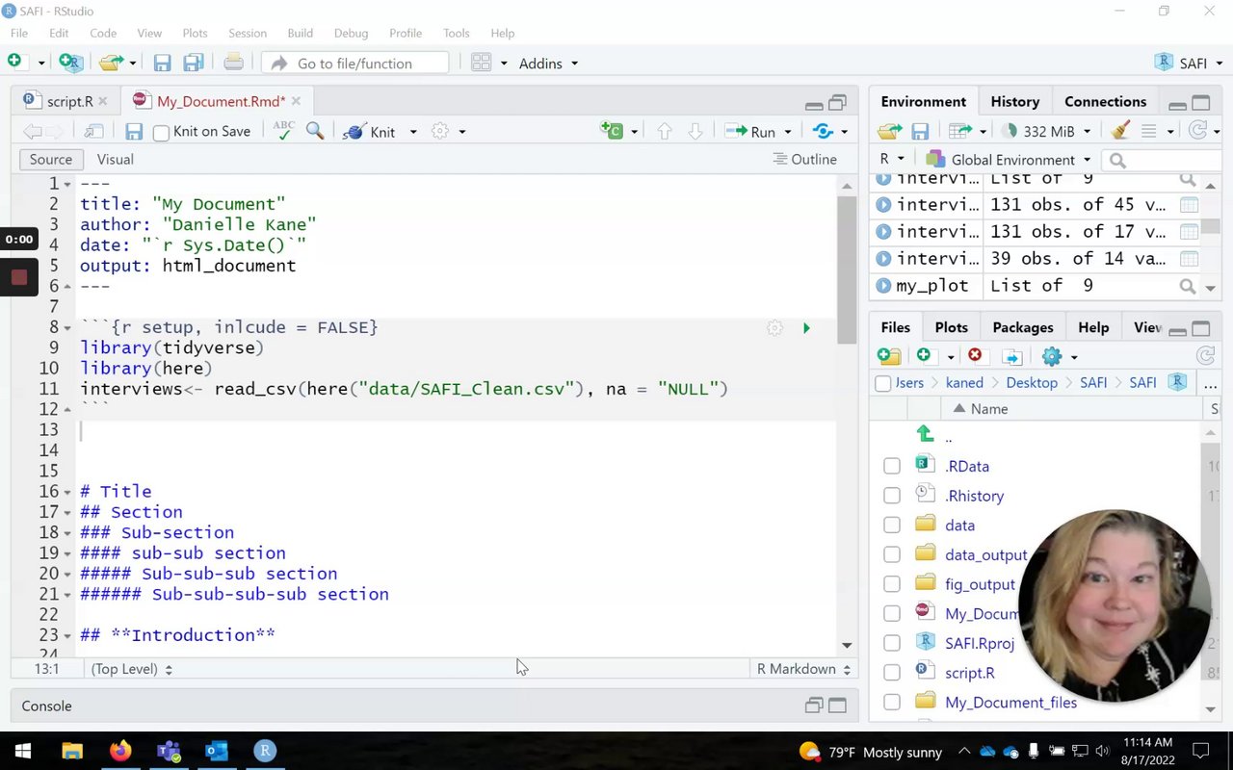Open the Desktop breadcrumb link
Viewport: 1233px width, 770px height.
click(x=1032, y=383)
